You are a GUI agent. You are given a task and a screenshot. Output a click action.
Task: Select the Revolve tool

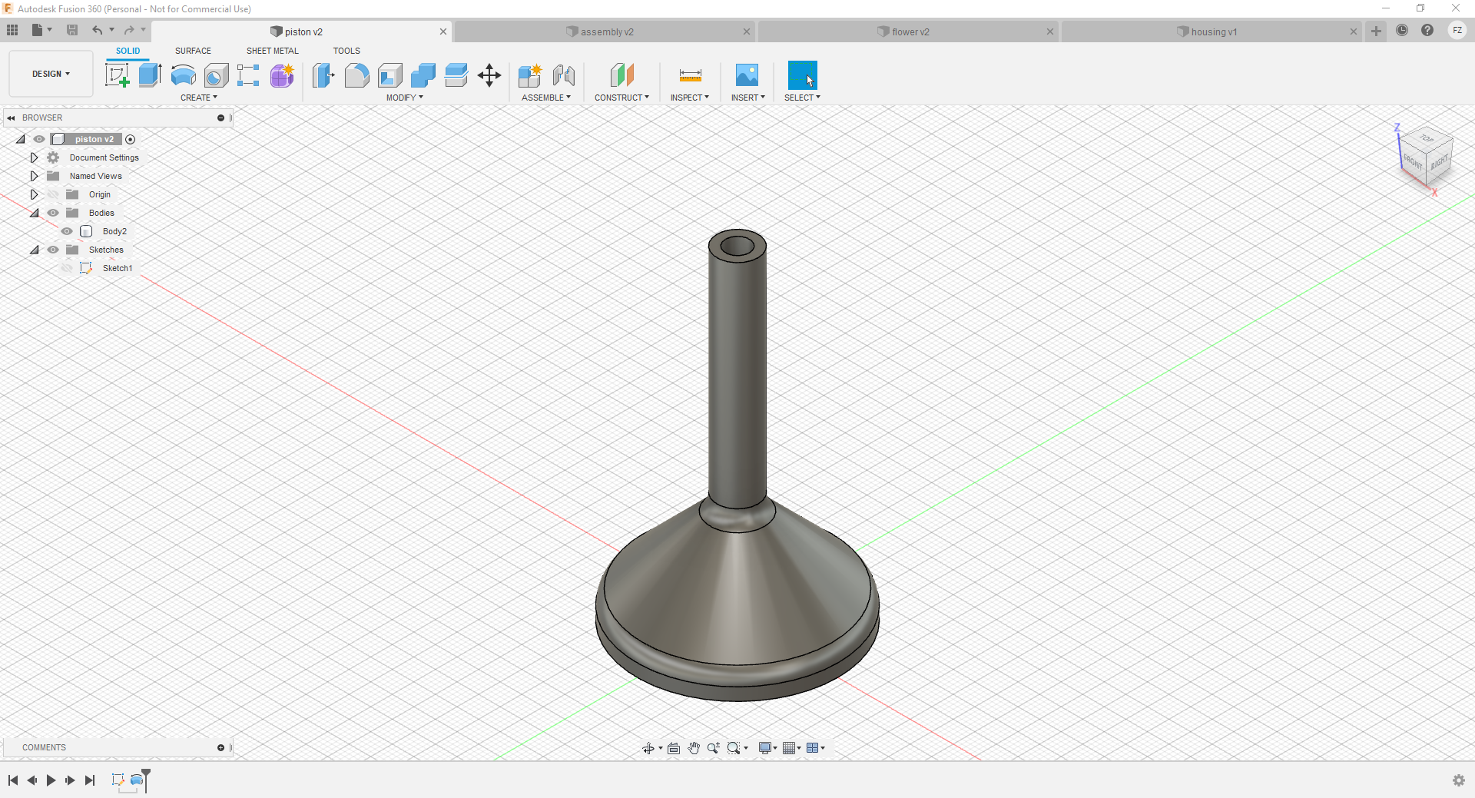(x=182, y=75)
